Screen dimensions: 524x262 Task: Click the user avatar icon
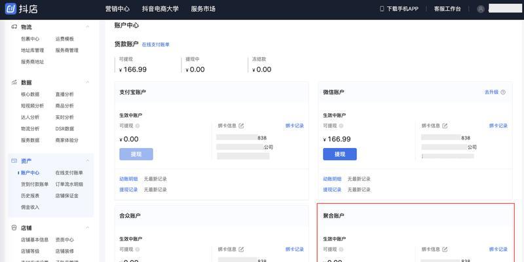click(481, 9)
